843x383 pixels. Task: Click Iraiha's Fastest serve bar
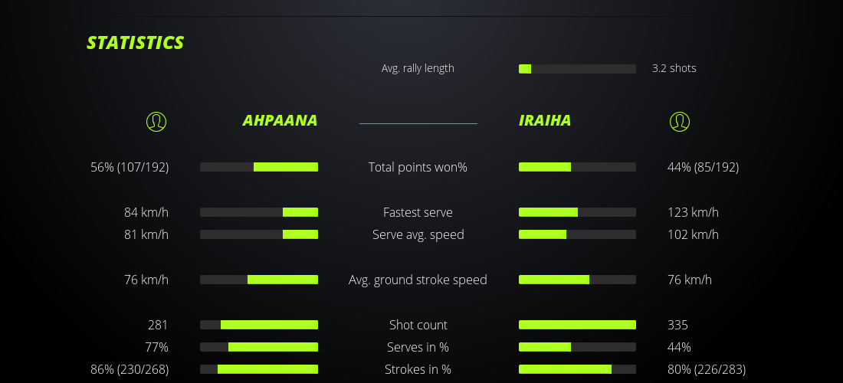point(577,212)
